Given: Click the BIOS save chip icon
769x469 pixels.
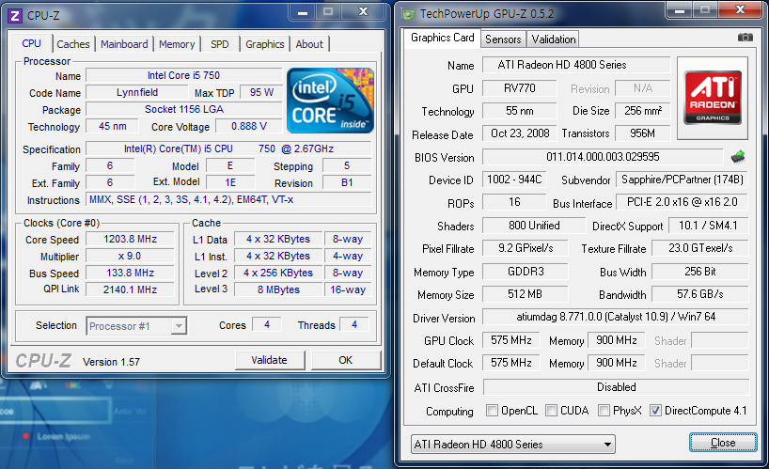Looking at the screenshot, I should (x=738, y=157).
